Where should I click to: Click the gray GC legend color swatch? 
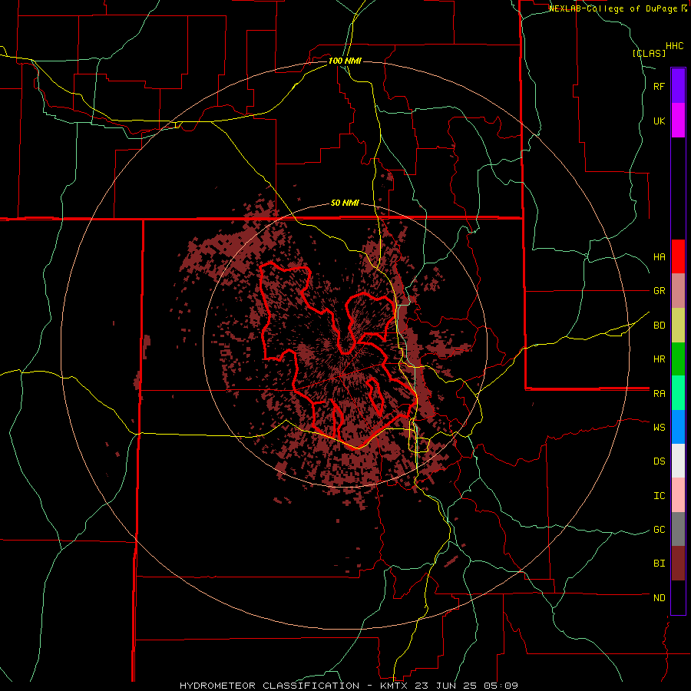coord(678,530)
